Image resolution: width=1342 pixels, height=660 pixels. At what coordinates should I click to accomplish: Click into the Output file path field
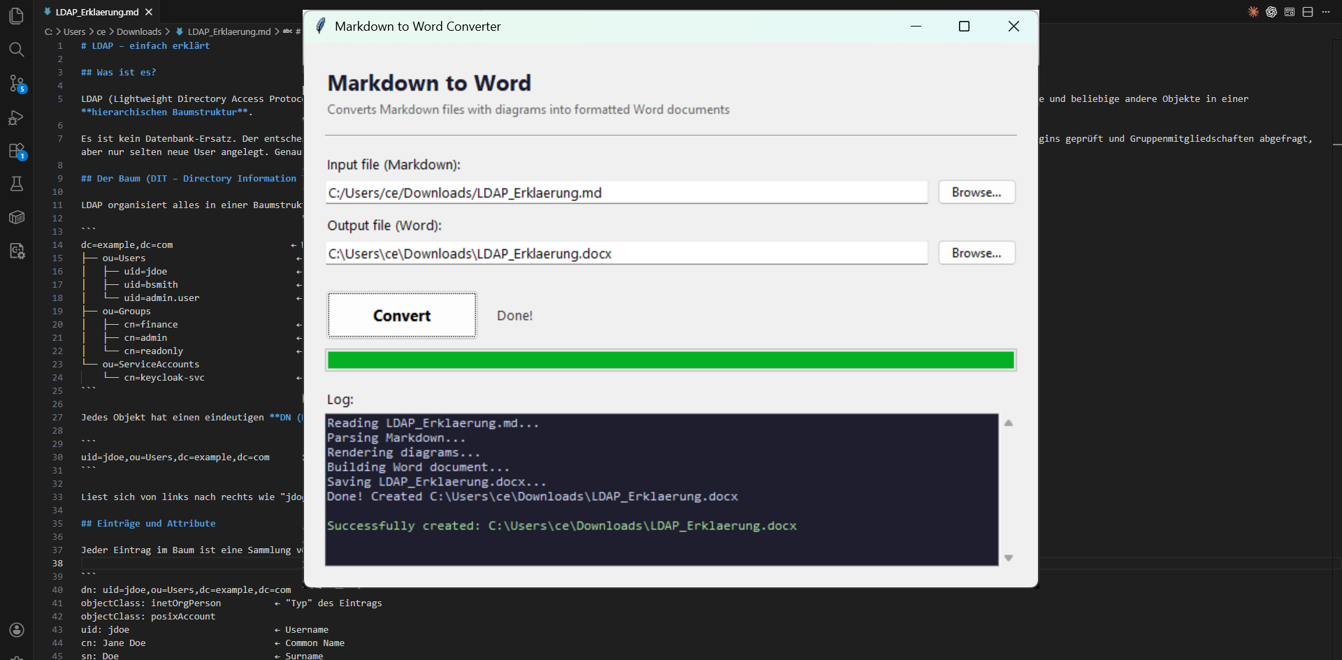click(x=626, y=254)
